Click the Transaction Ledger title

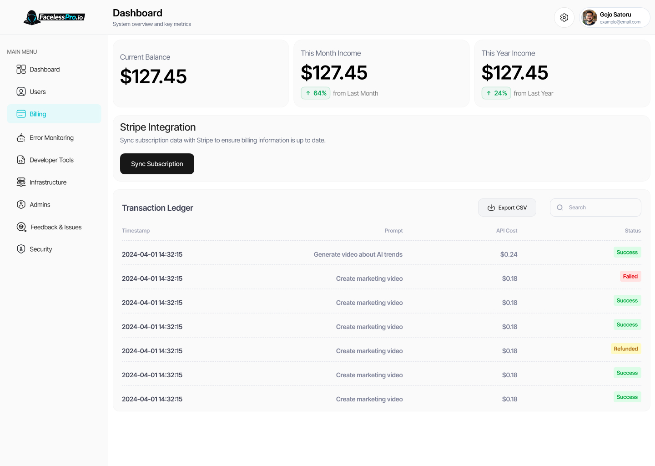click(157, 208)
